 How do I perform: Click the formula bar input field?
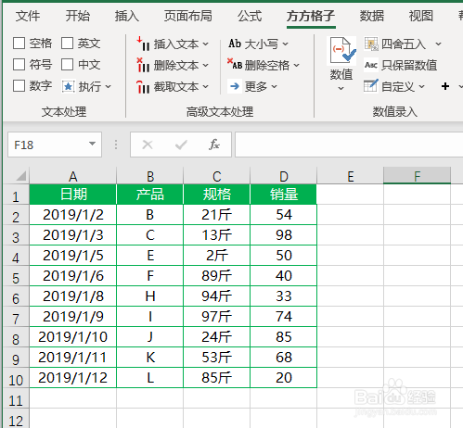(349, 145)
